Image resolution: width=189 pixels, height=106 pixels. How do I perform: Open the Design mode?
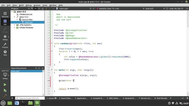tap(5, 30)
